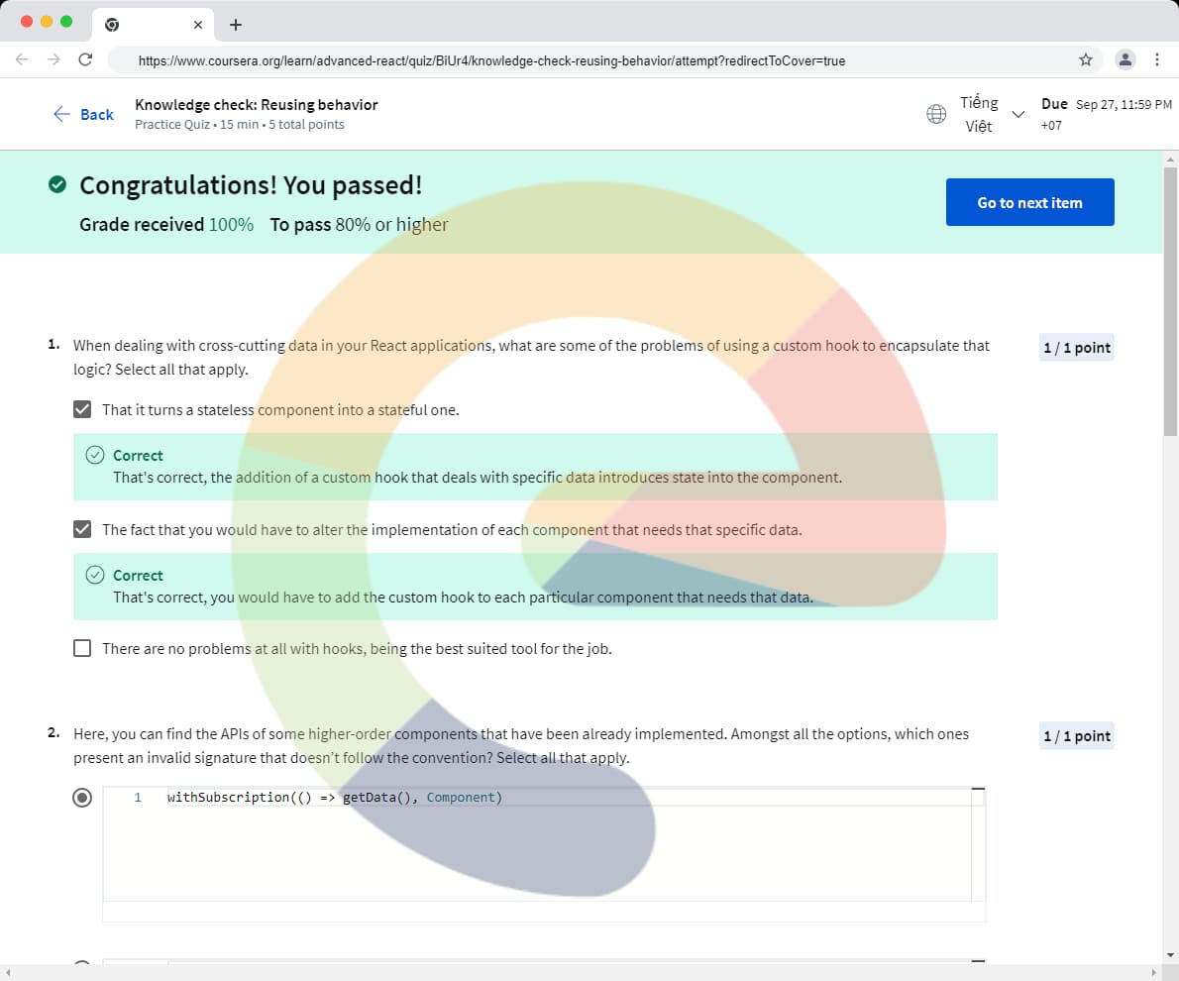Reload the page with refresh icon
1179x981 pixels.
85,59
